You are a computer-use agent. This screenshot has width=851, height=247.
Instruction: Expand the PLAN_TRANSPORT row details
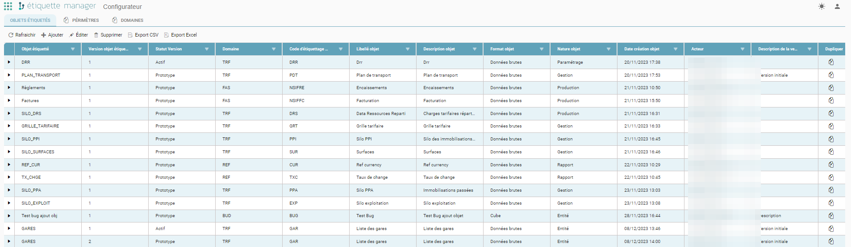pos(9,75)
